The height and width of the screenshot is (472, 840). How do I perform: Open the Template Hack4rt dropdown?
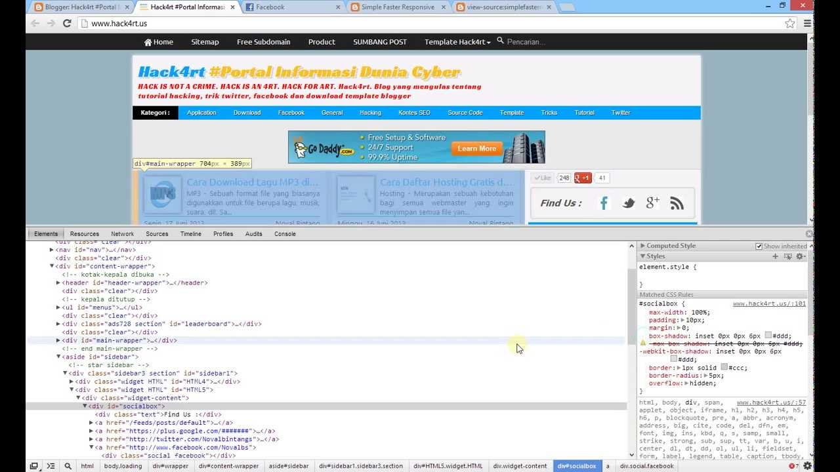[457, 42]
